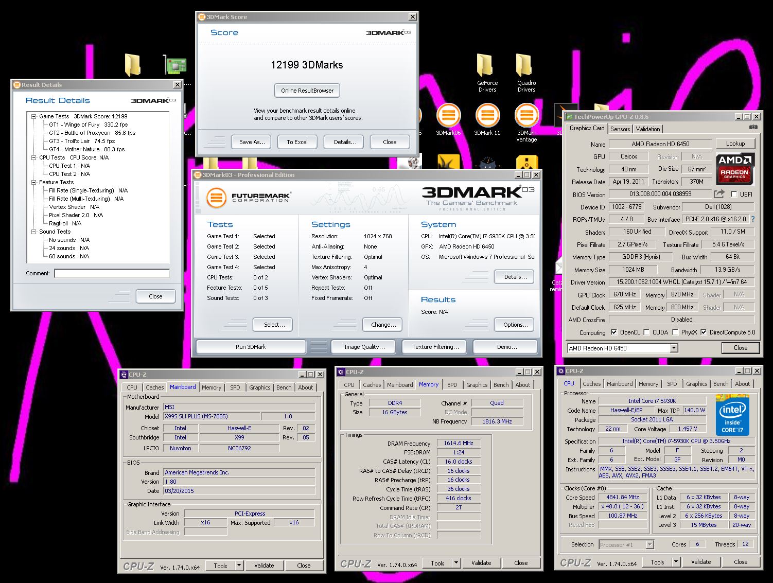
Task: Click Select under Tests in 3DMark03
Action: tap(273, 325)
